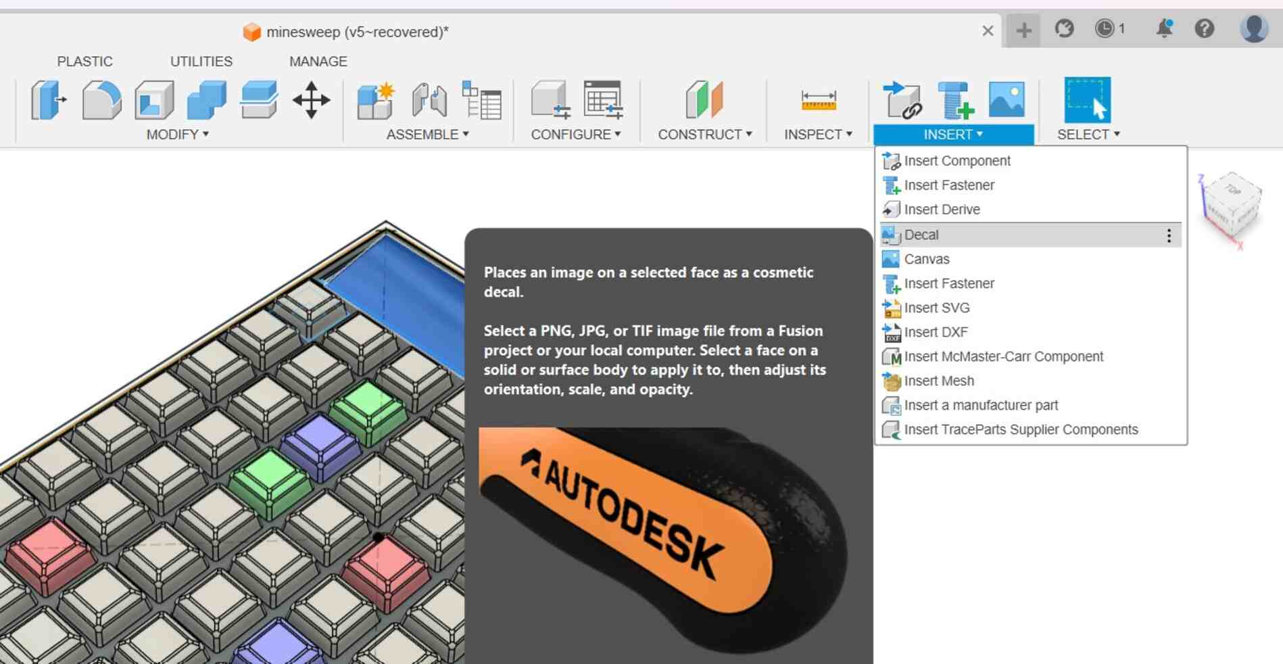Select the Combine tool icon
The height and width of the screenshot is (664, 1283).
coord(206,100)
